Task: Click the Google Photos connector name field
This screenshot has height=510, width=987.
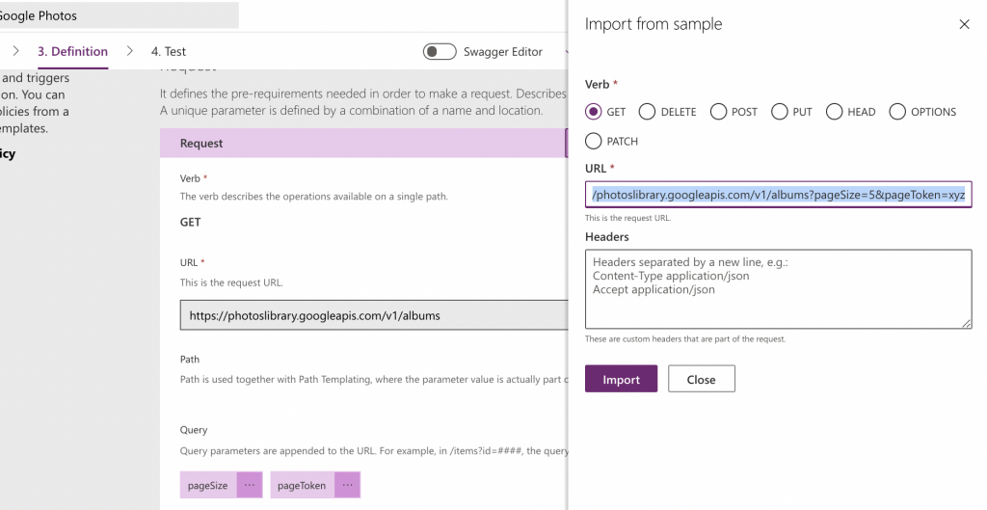Action: tap(116, 15)
